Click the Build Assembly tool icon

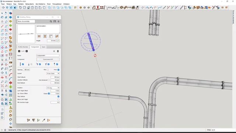28,120
